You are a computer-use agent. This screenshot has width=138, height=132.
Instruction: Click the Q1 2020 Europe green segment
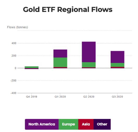coord(60,62)
